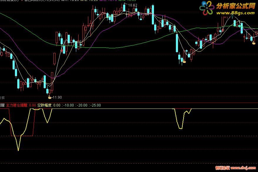Select the -25.00 threshold value
Image resolution: width=258 pixels, height=172 pixels.
click(x=96, y=105)
